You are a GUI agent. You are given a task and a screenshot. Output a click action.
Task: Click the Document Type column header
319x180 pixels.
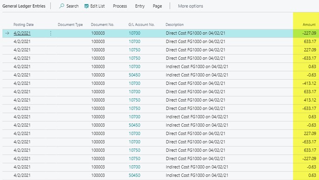point(70,25)
